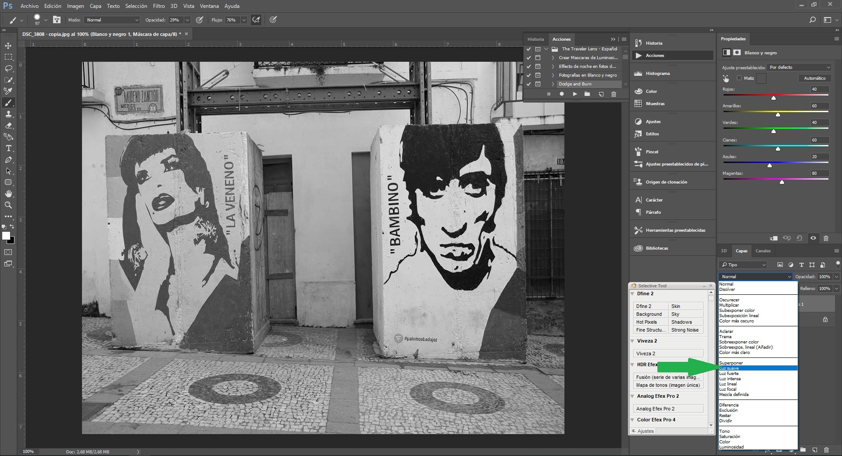The image size is (842, 456).
Task: Enable the Matiz checkbox
Action: click(739, 78)
